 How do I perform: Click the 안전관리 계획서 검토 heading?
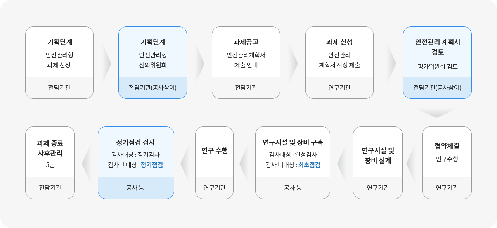click(x=438, y=47)
